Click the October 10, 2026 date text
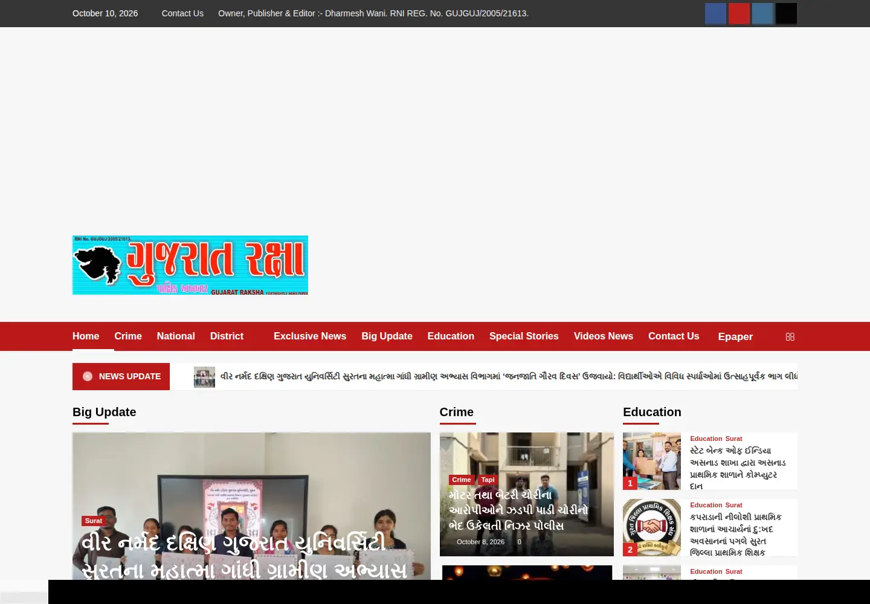Viewport: 870px width, 604px height. coord(105,13)
